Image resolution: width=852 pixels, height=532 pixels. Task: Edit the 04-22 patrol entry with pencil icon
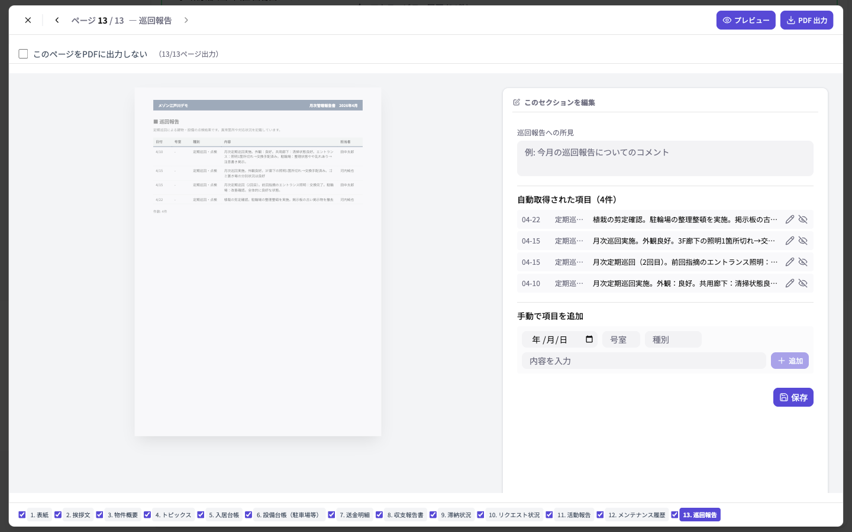pos(790,219)
